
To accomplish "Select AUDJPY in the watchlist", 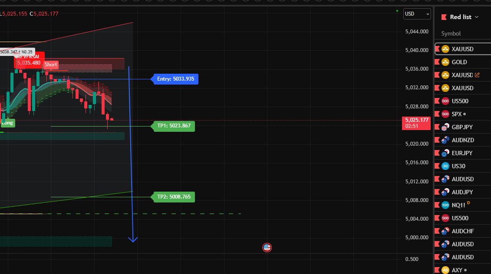I will 462,192.
